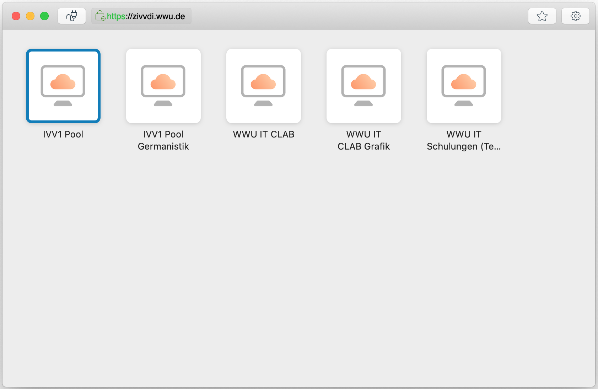This screenshot has height=389, width=598.
Task: Click the "IVV1 Pool Germanistik" text label
Action: (x=163, y=140)
